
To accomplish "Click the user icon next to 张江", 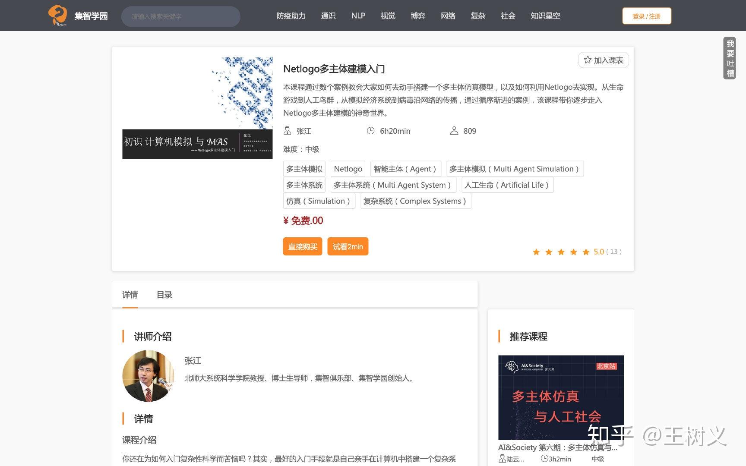I will point(287,130).
